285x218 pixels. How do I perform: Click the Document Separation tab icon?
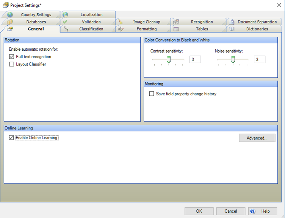tap(231, 22)
